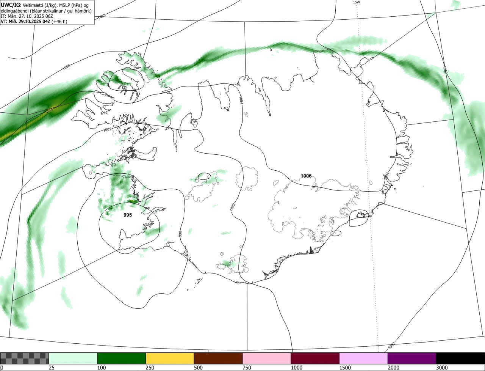Viewport: 485px width, 371px height.
Task: Click the legend tick value 2000
Action: click(393, 368)
